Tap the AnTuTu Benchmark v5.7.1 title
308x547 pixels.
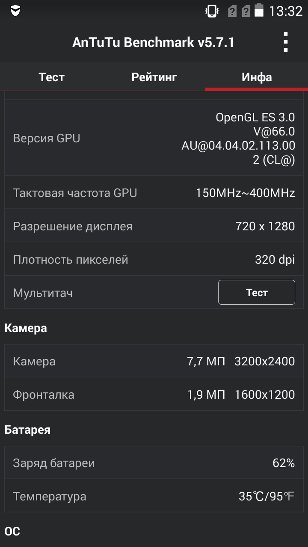[x=153, y=42]
